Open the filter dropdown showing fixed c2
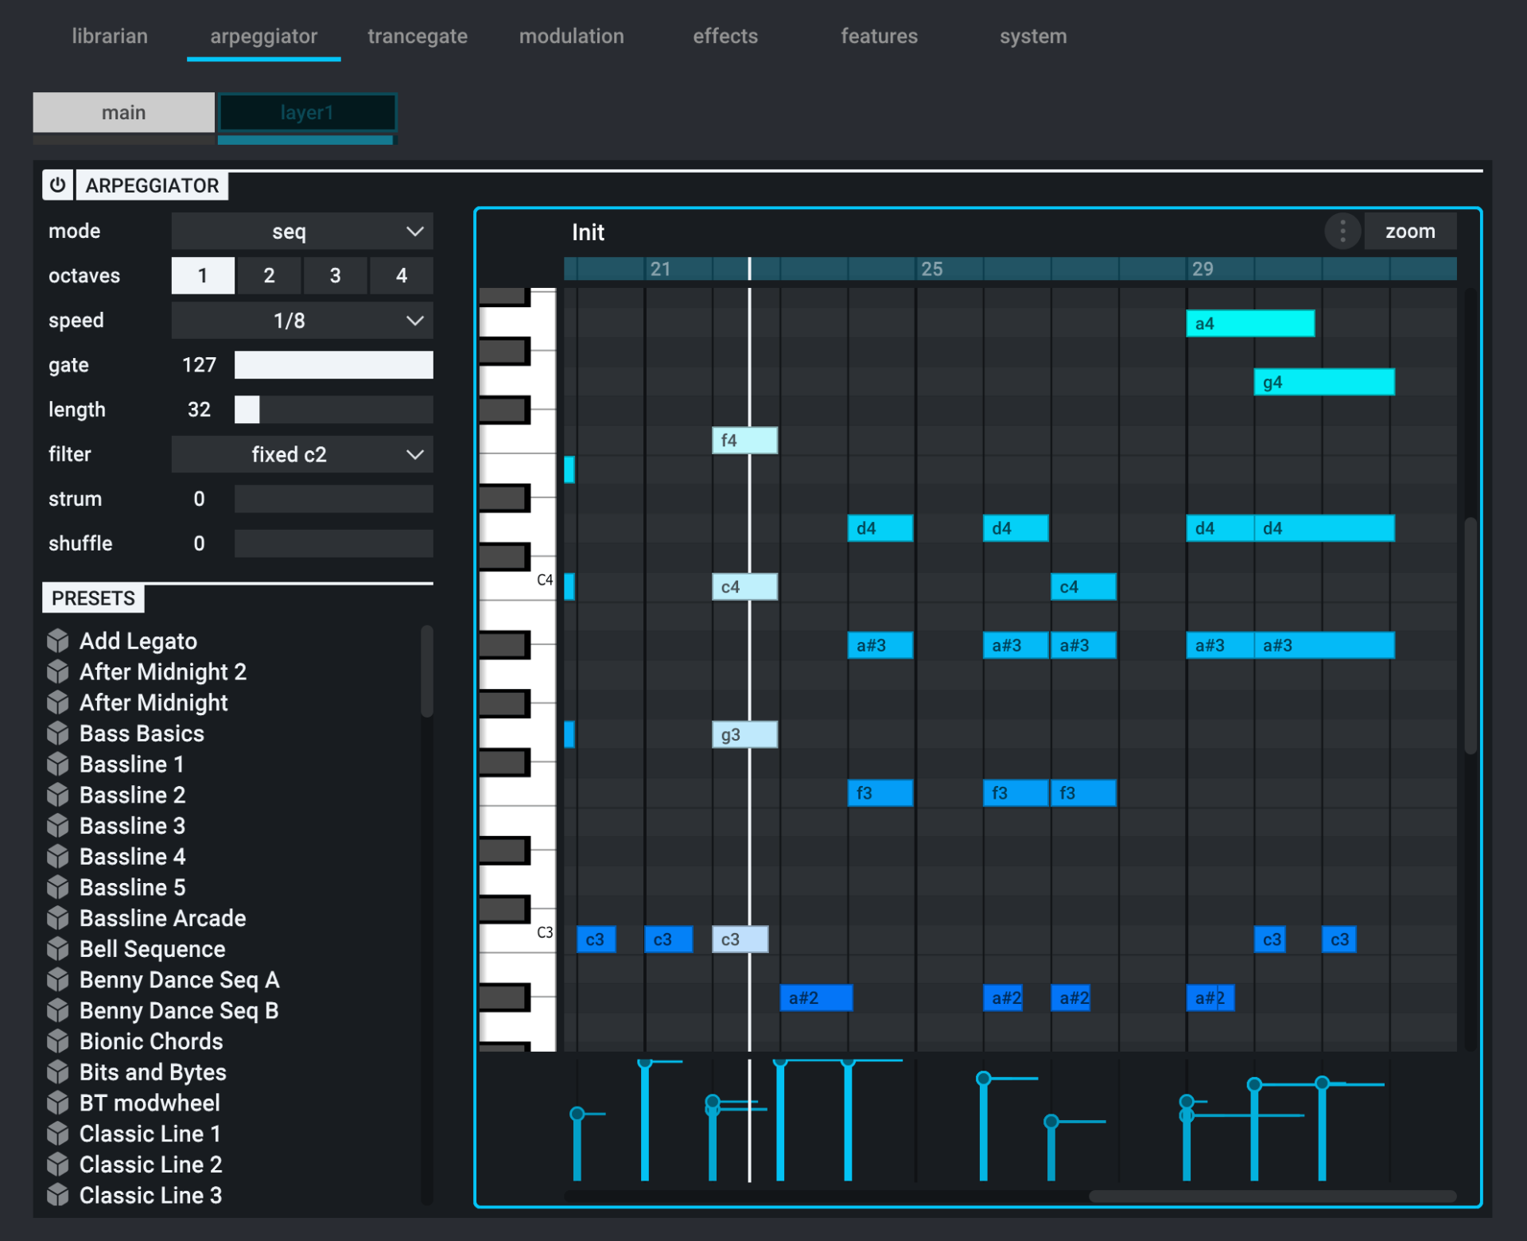The height and width of the screenshot is (1241, 1527). coord(302,453)
